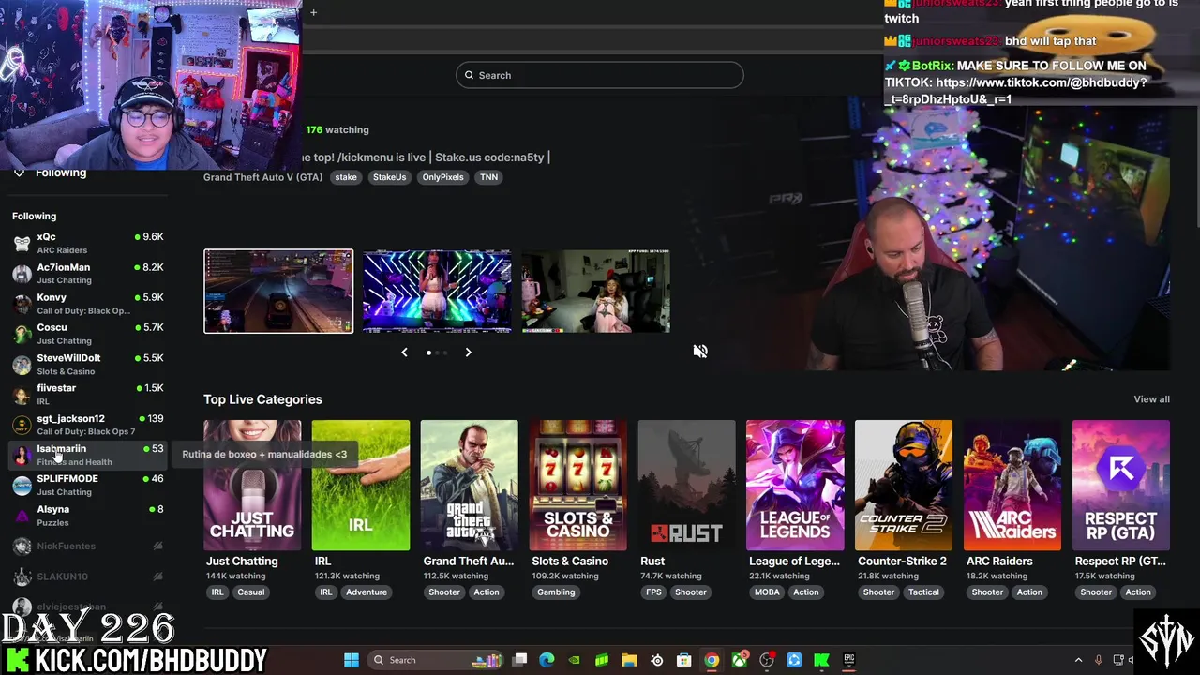The height and width of the screenshot is (675, 1200).
Task: Click the Gambling tag under Slots & Casino
Action: tap(556, 592)
